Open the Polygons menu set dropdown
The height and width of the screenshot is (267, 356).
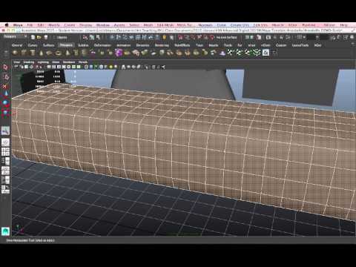(x=15, y=36)
